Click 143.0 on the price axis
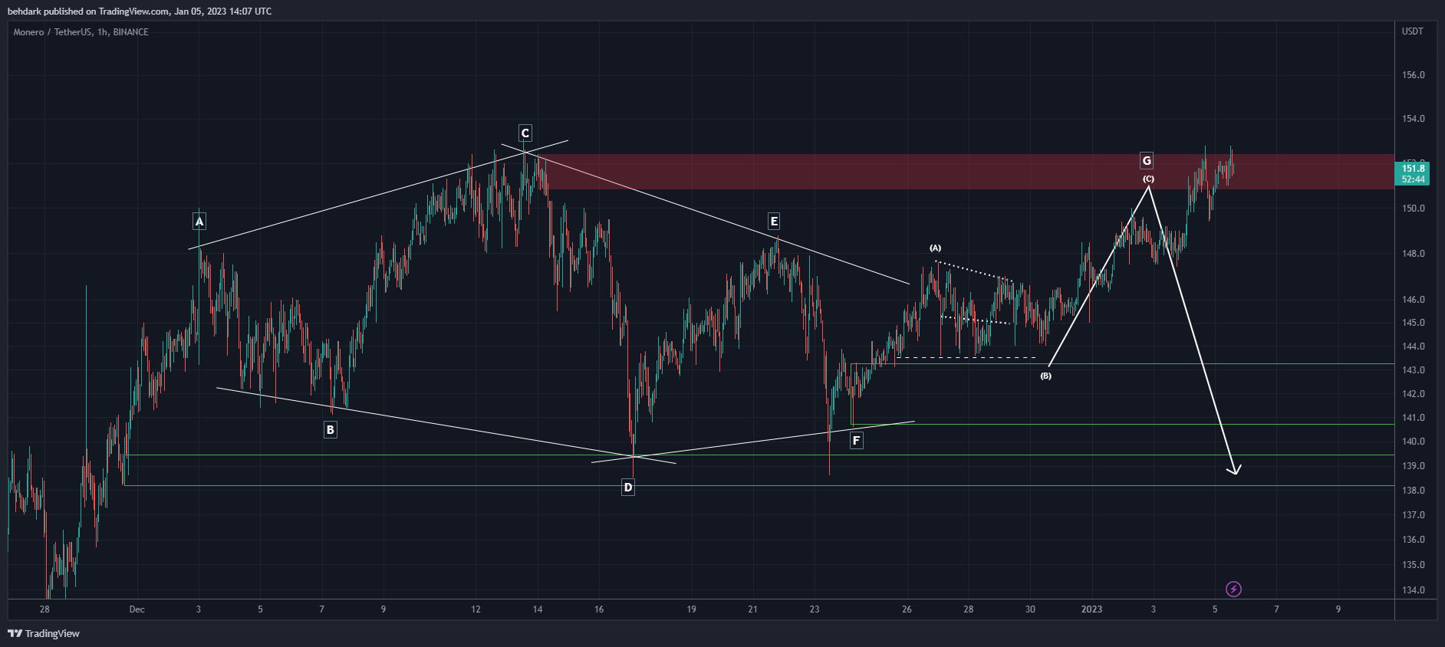Screen dimensions: 1445x647 [1413, 370]
